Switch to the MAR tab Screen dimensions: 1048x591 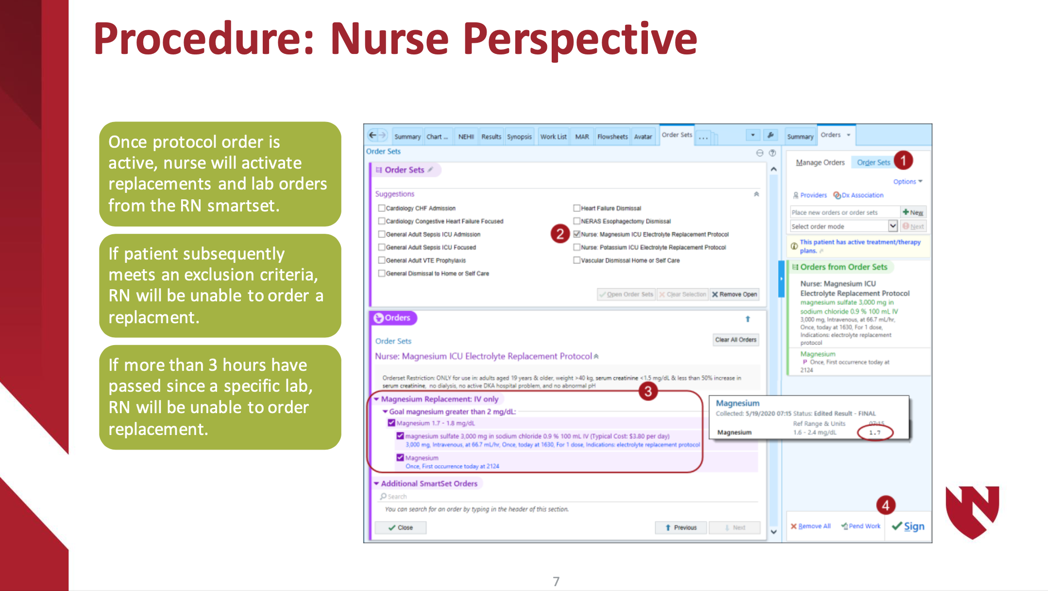click(x=582, y=137)
